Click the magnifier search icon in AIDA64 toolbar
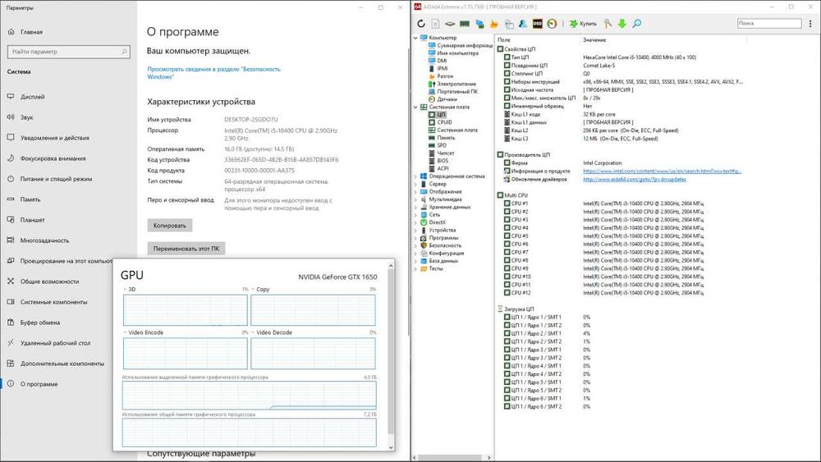The width and height of the screenshot is (821, 462). [x=637, y=24]
